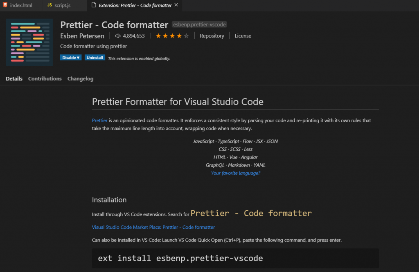Click 'This extension is enabled globally' status text
This screenshot has height=272, width=419.
[x=139, y=58]
